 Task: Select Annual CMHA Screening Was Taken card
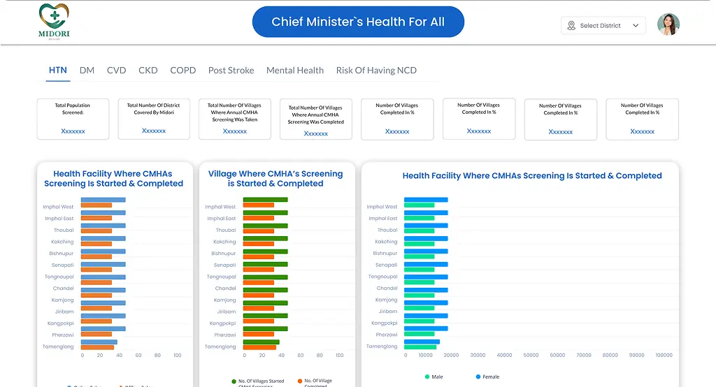pos(235,119)
